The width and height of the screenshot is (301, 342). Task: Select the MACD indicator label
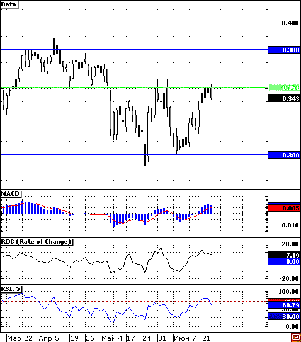coord(11,194)
